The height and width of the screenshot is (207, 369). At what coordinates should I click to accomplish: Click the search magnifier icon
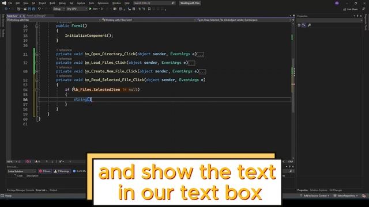point(173,3)
